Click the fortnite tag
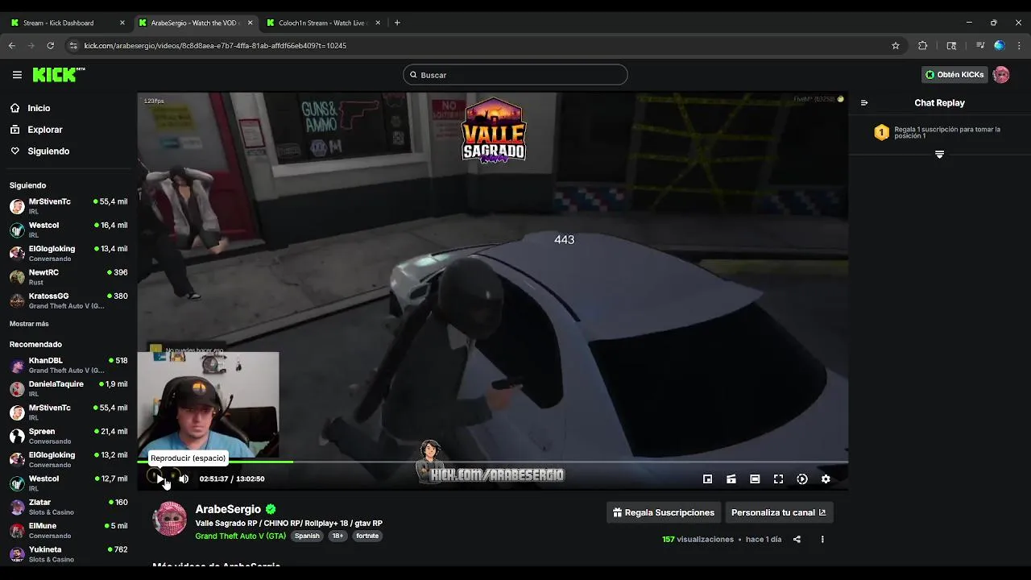Screen dimensions: 1031x580 click(x=367, y=536)
